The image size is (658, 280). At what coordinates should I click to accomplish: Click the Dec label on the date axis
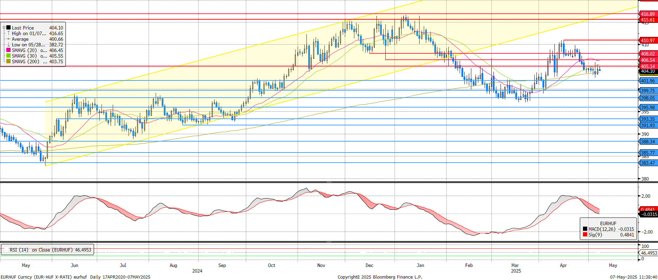point(369,265)
